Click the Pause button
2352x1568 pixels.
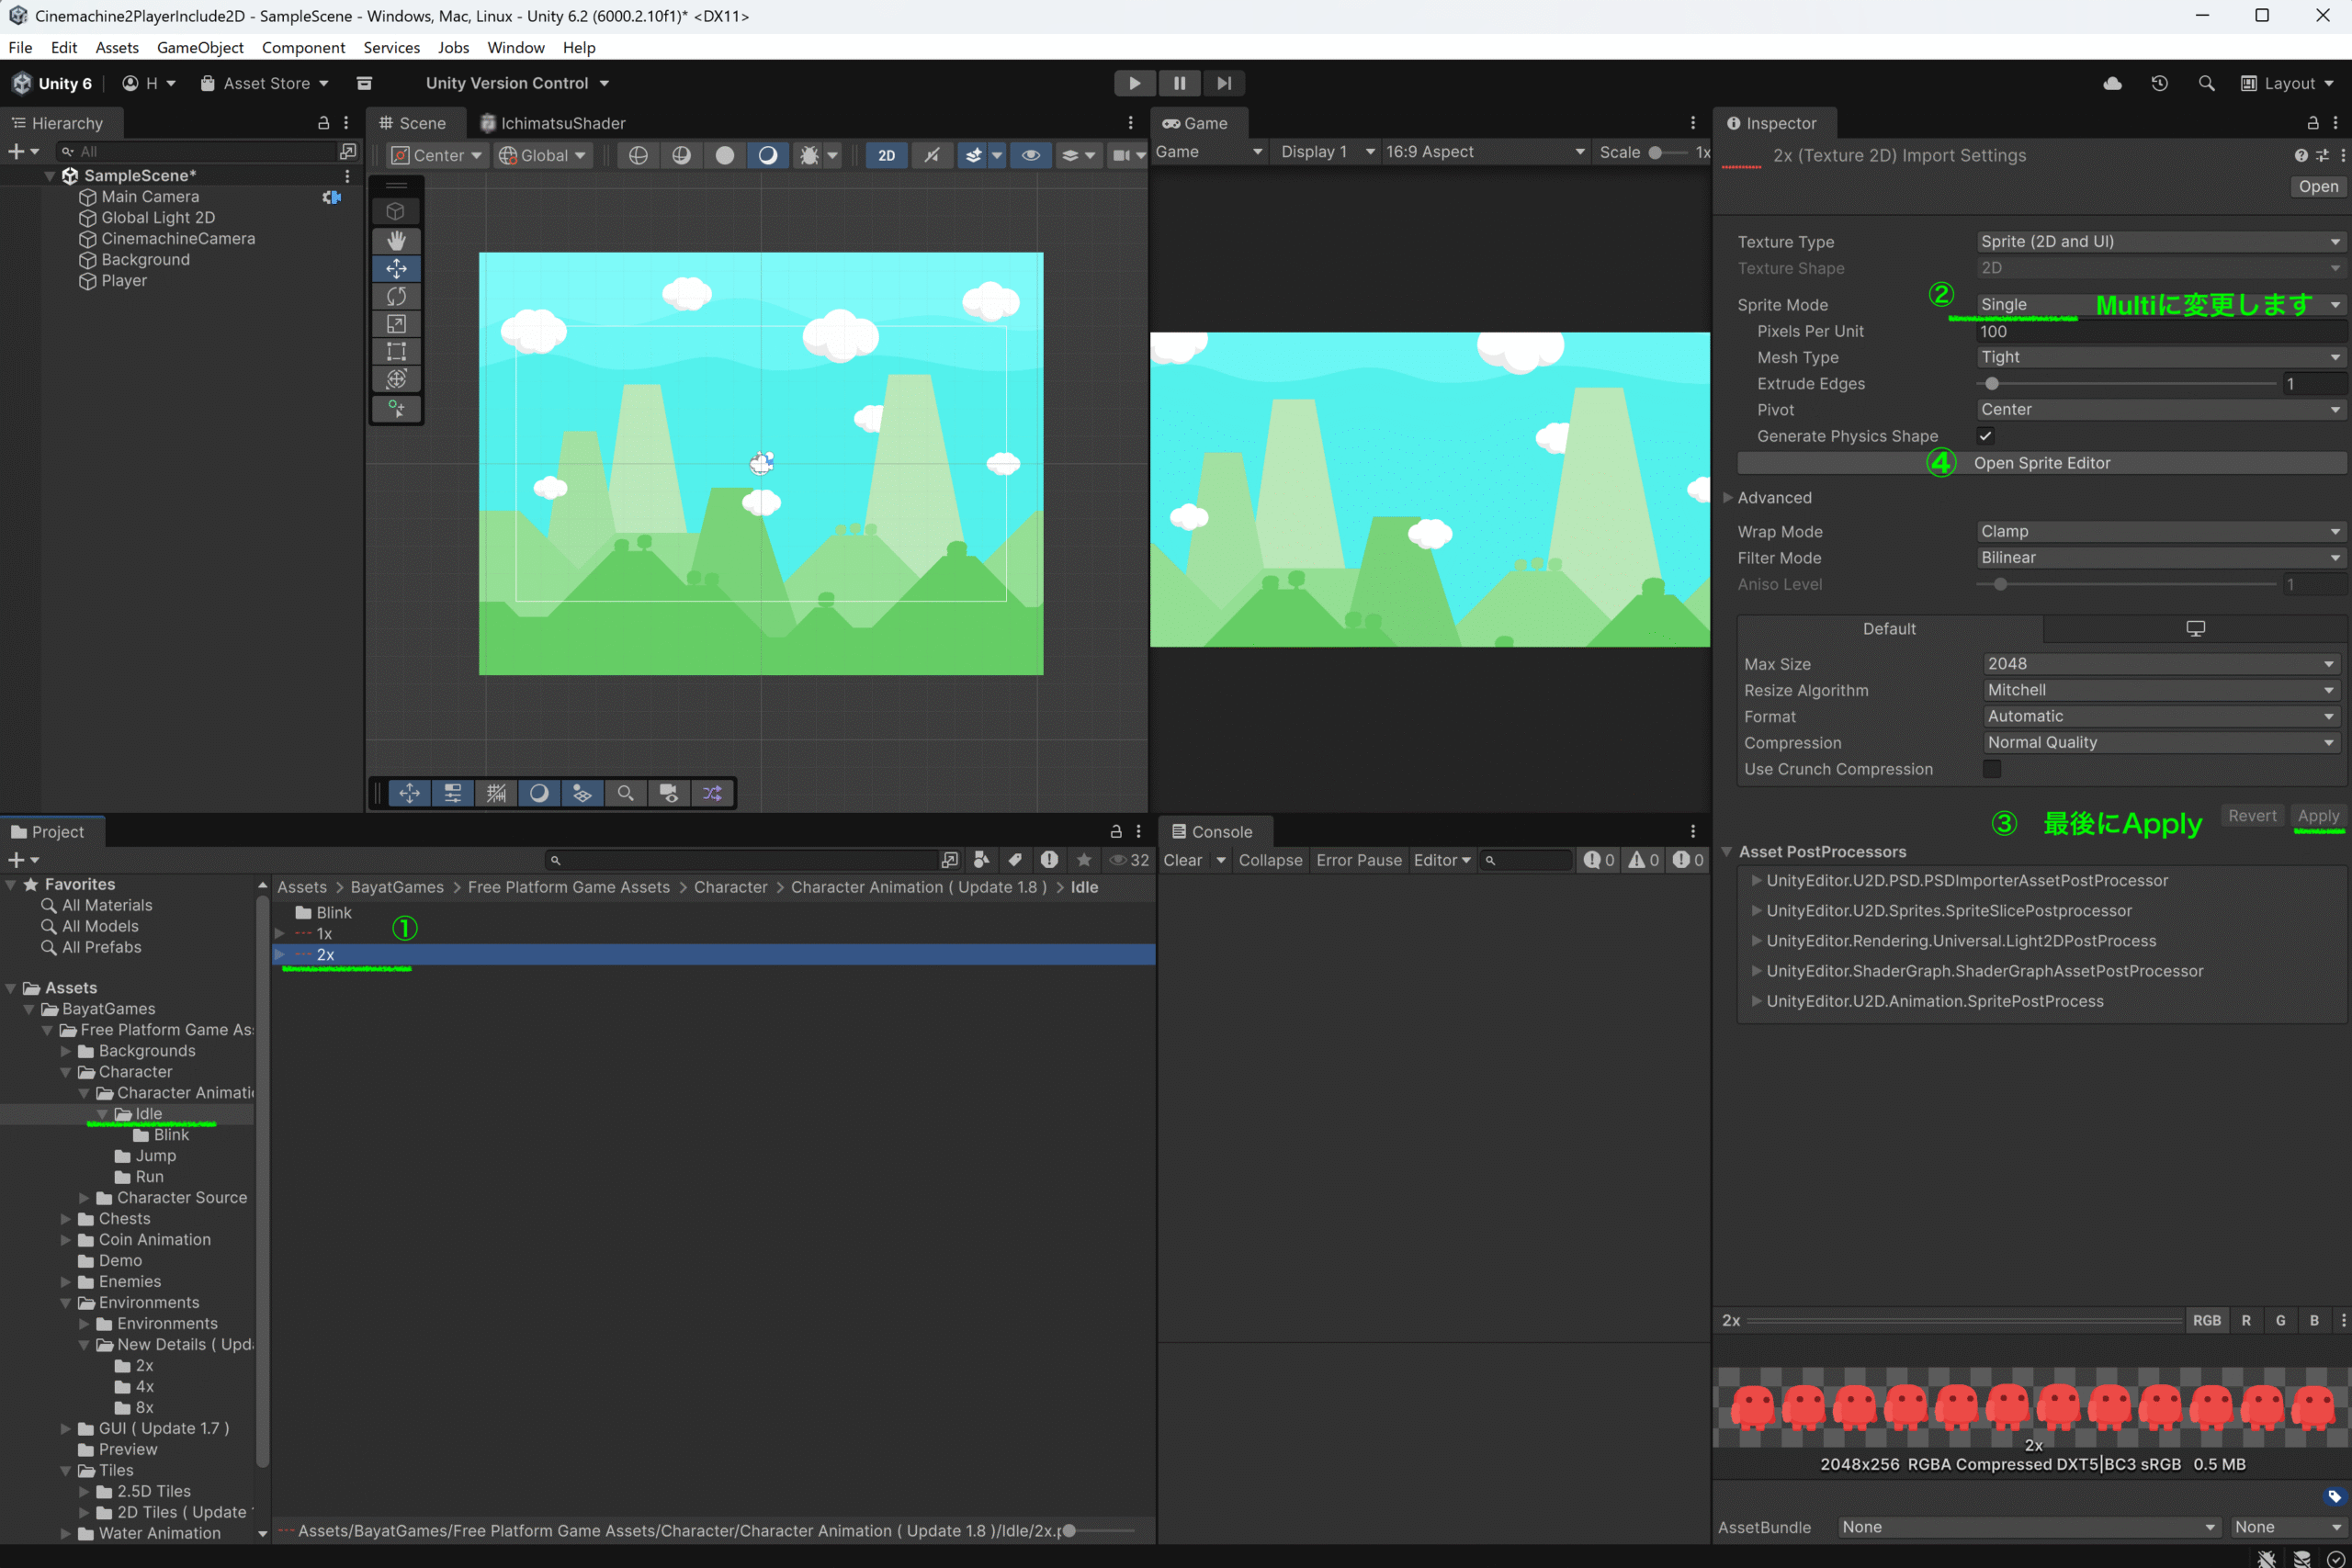1179,83
